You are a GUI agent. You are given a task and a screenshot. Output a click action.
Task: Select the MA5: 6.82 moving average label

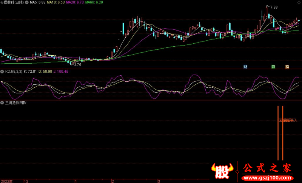(38, 2)
